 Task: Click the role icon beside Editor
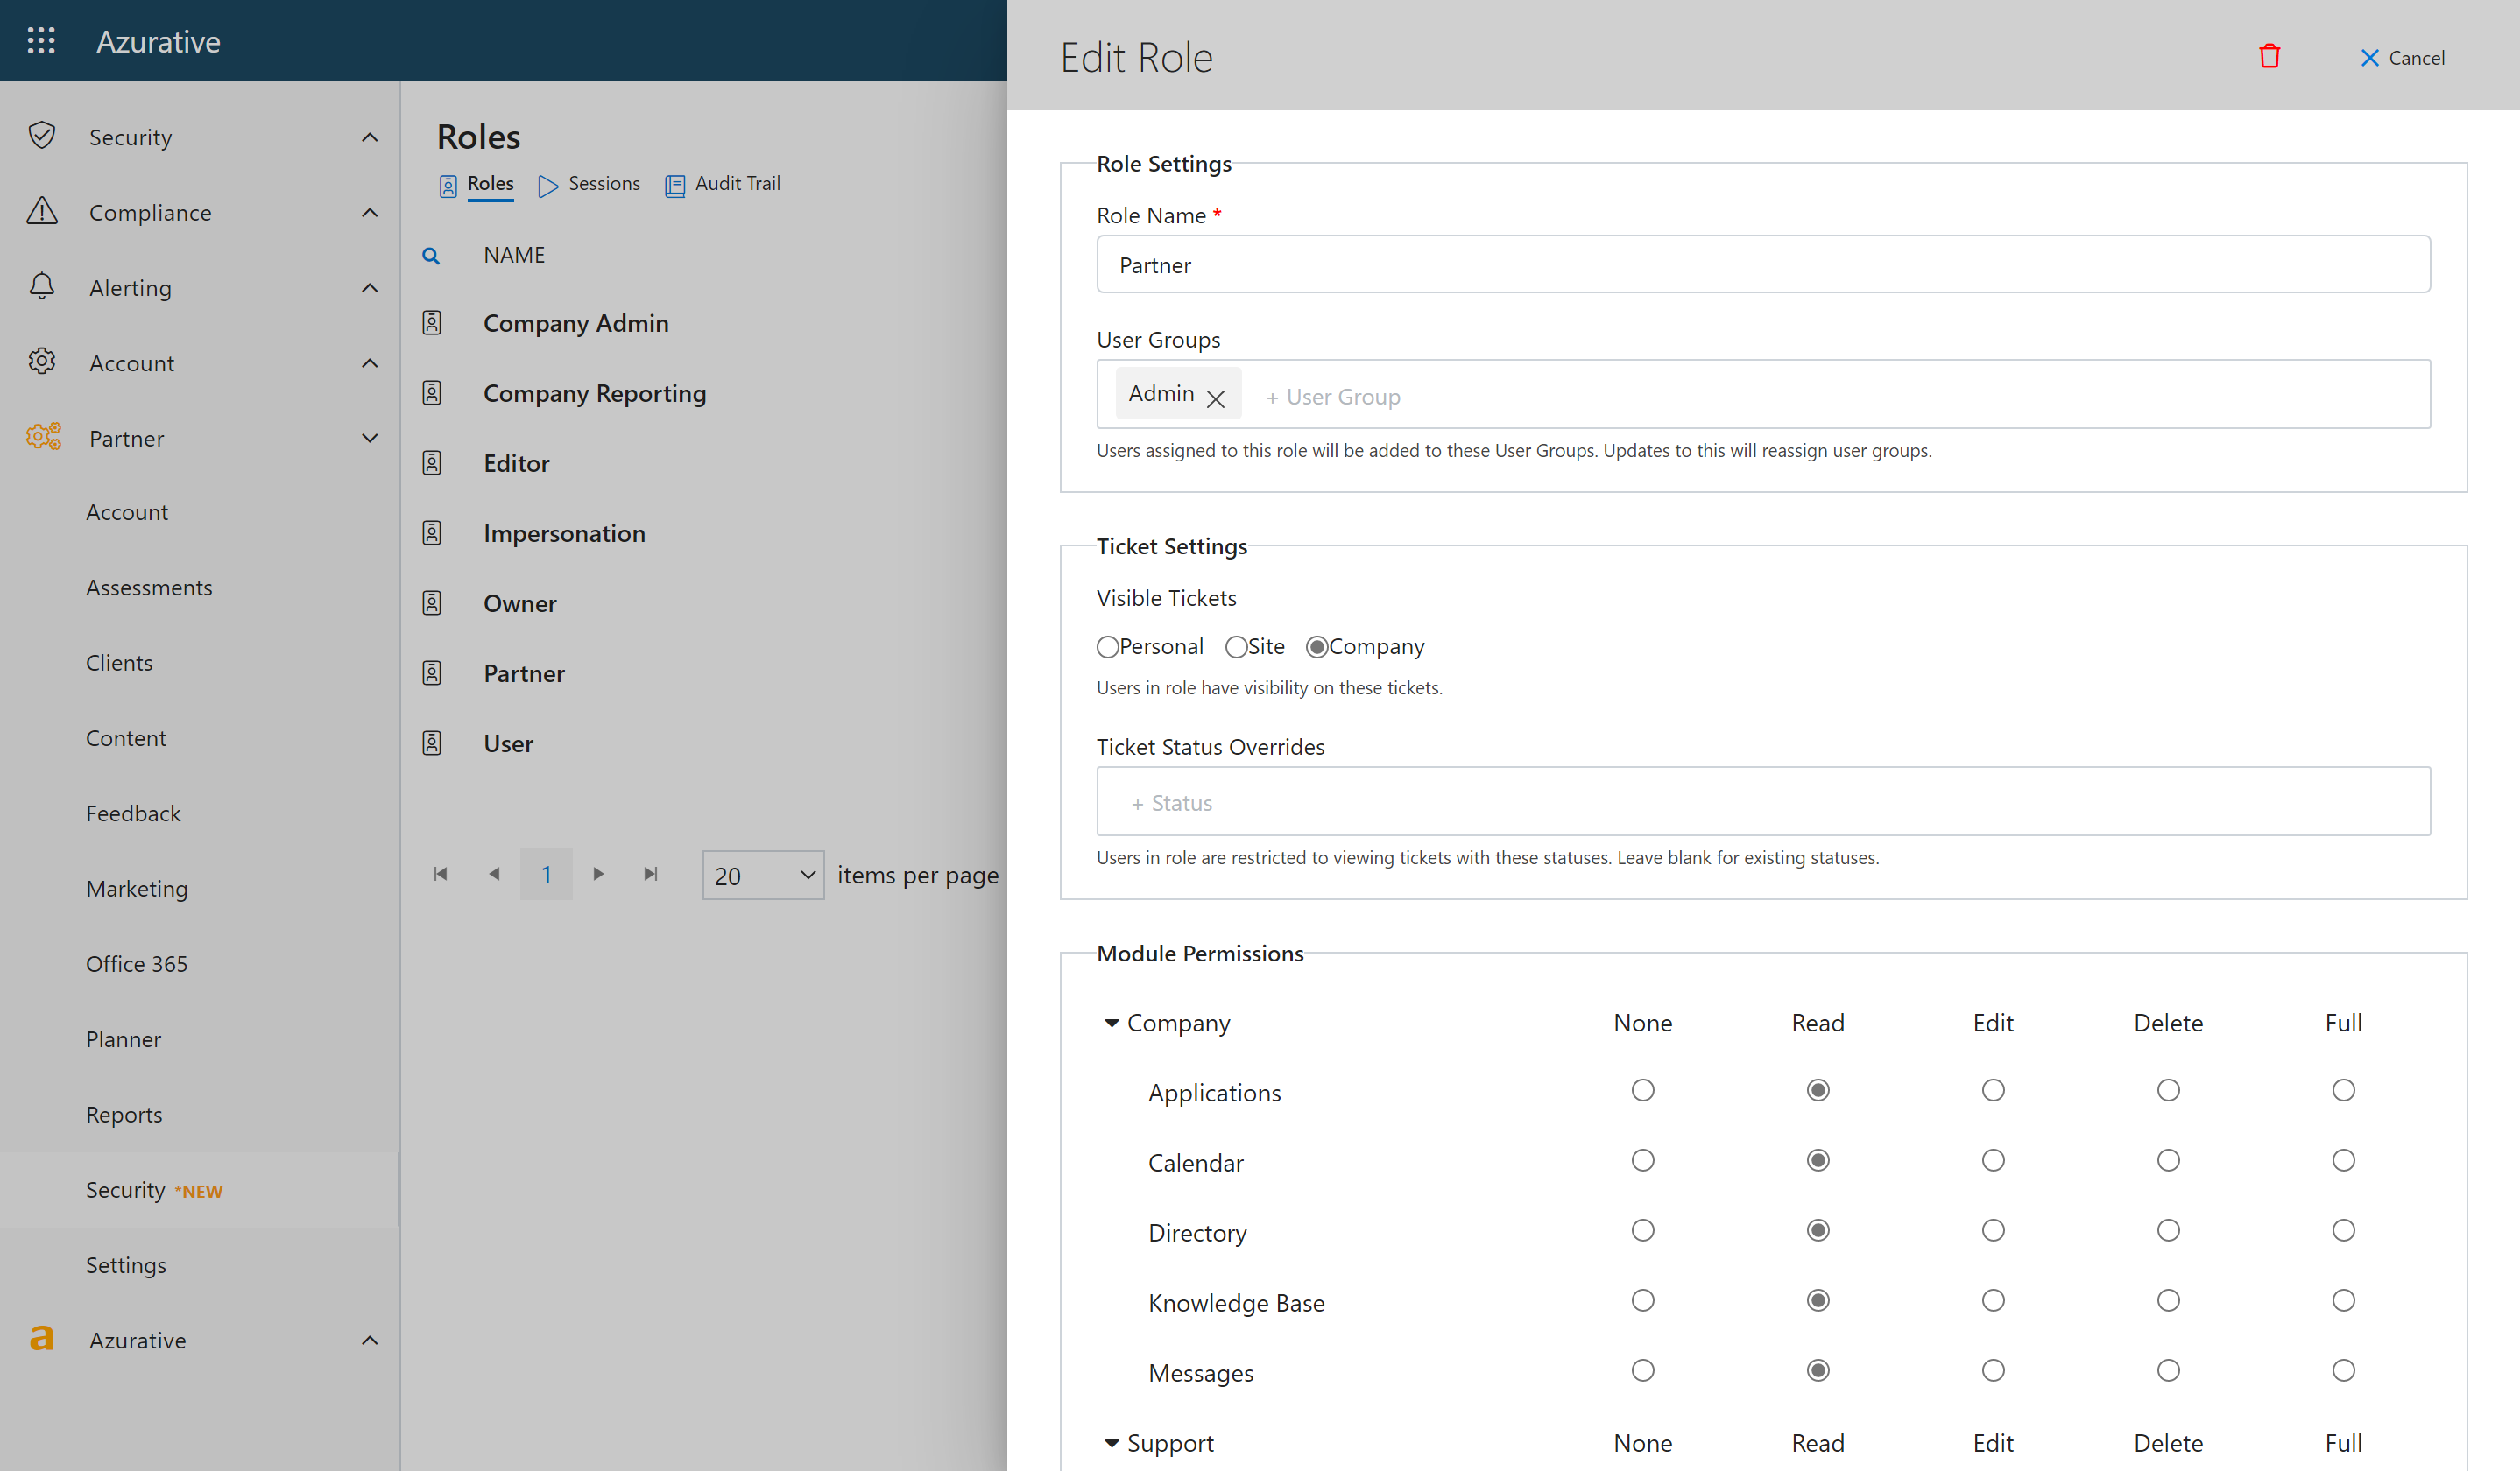[432, 462]
